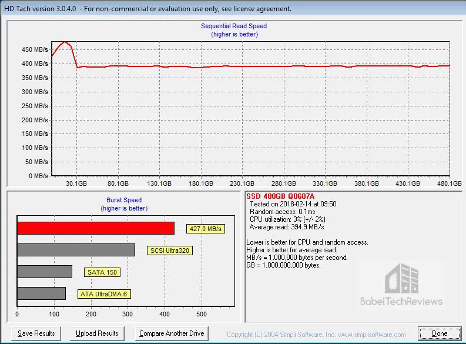
Task: Click the peak of the red read-speed curve
Action: pyautogui.click(x=65, y=42)
